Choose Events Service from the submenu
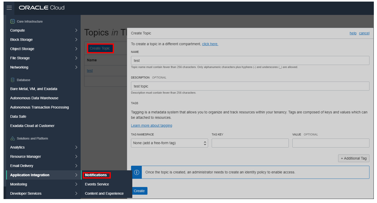This screenshot has width=377, height=203. (97, 184)
